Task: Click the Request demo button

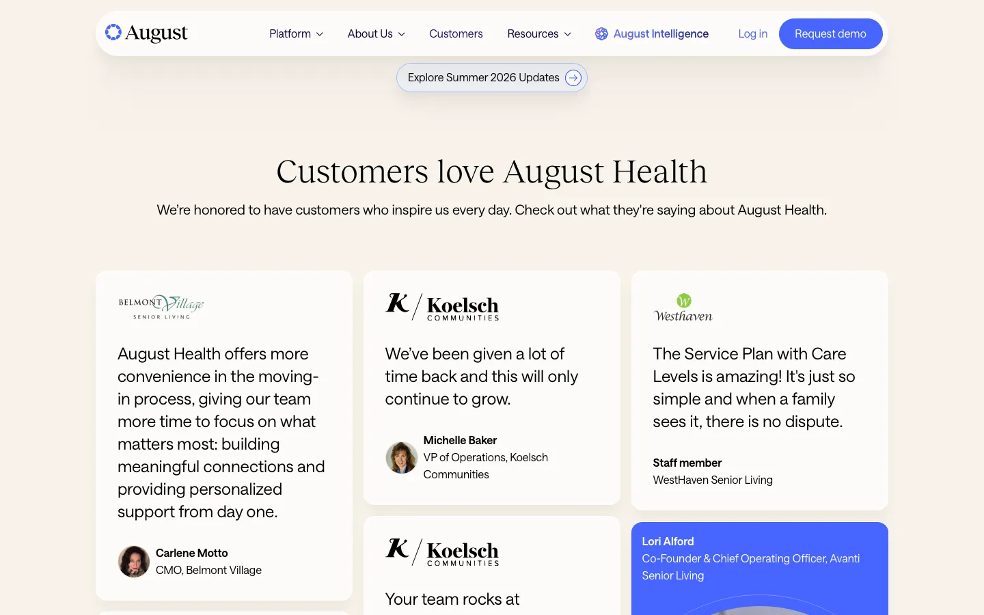Action: pyautogui.click(x=830, y=33)
